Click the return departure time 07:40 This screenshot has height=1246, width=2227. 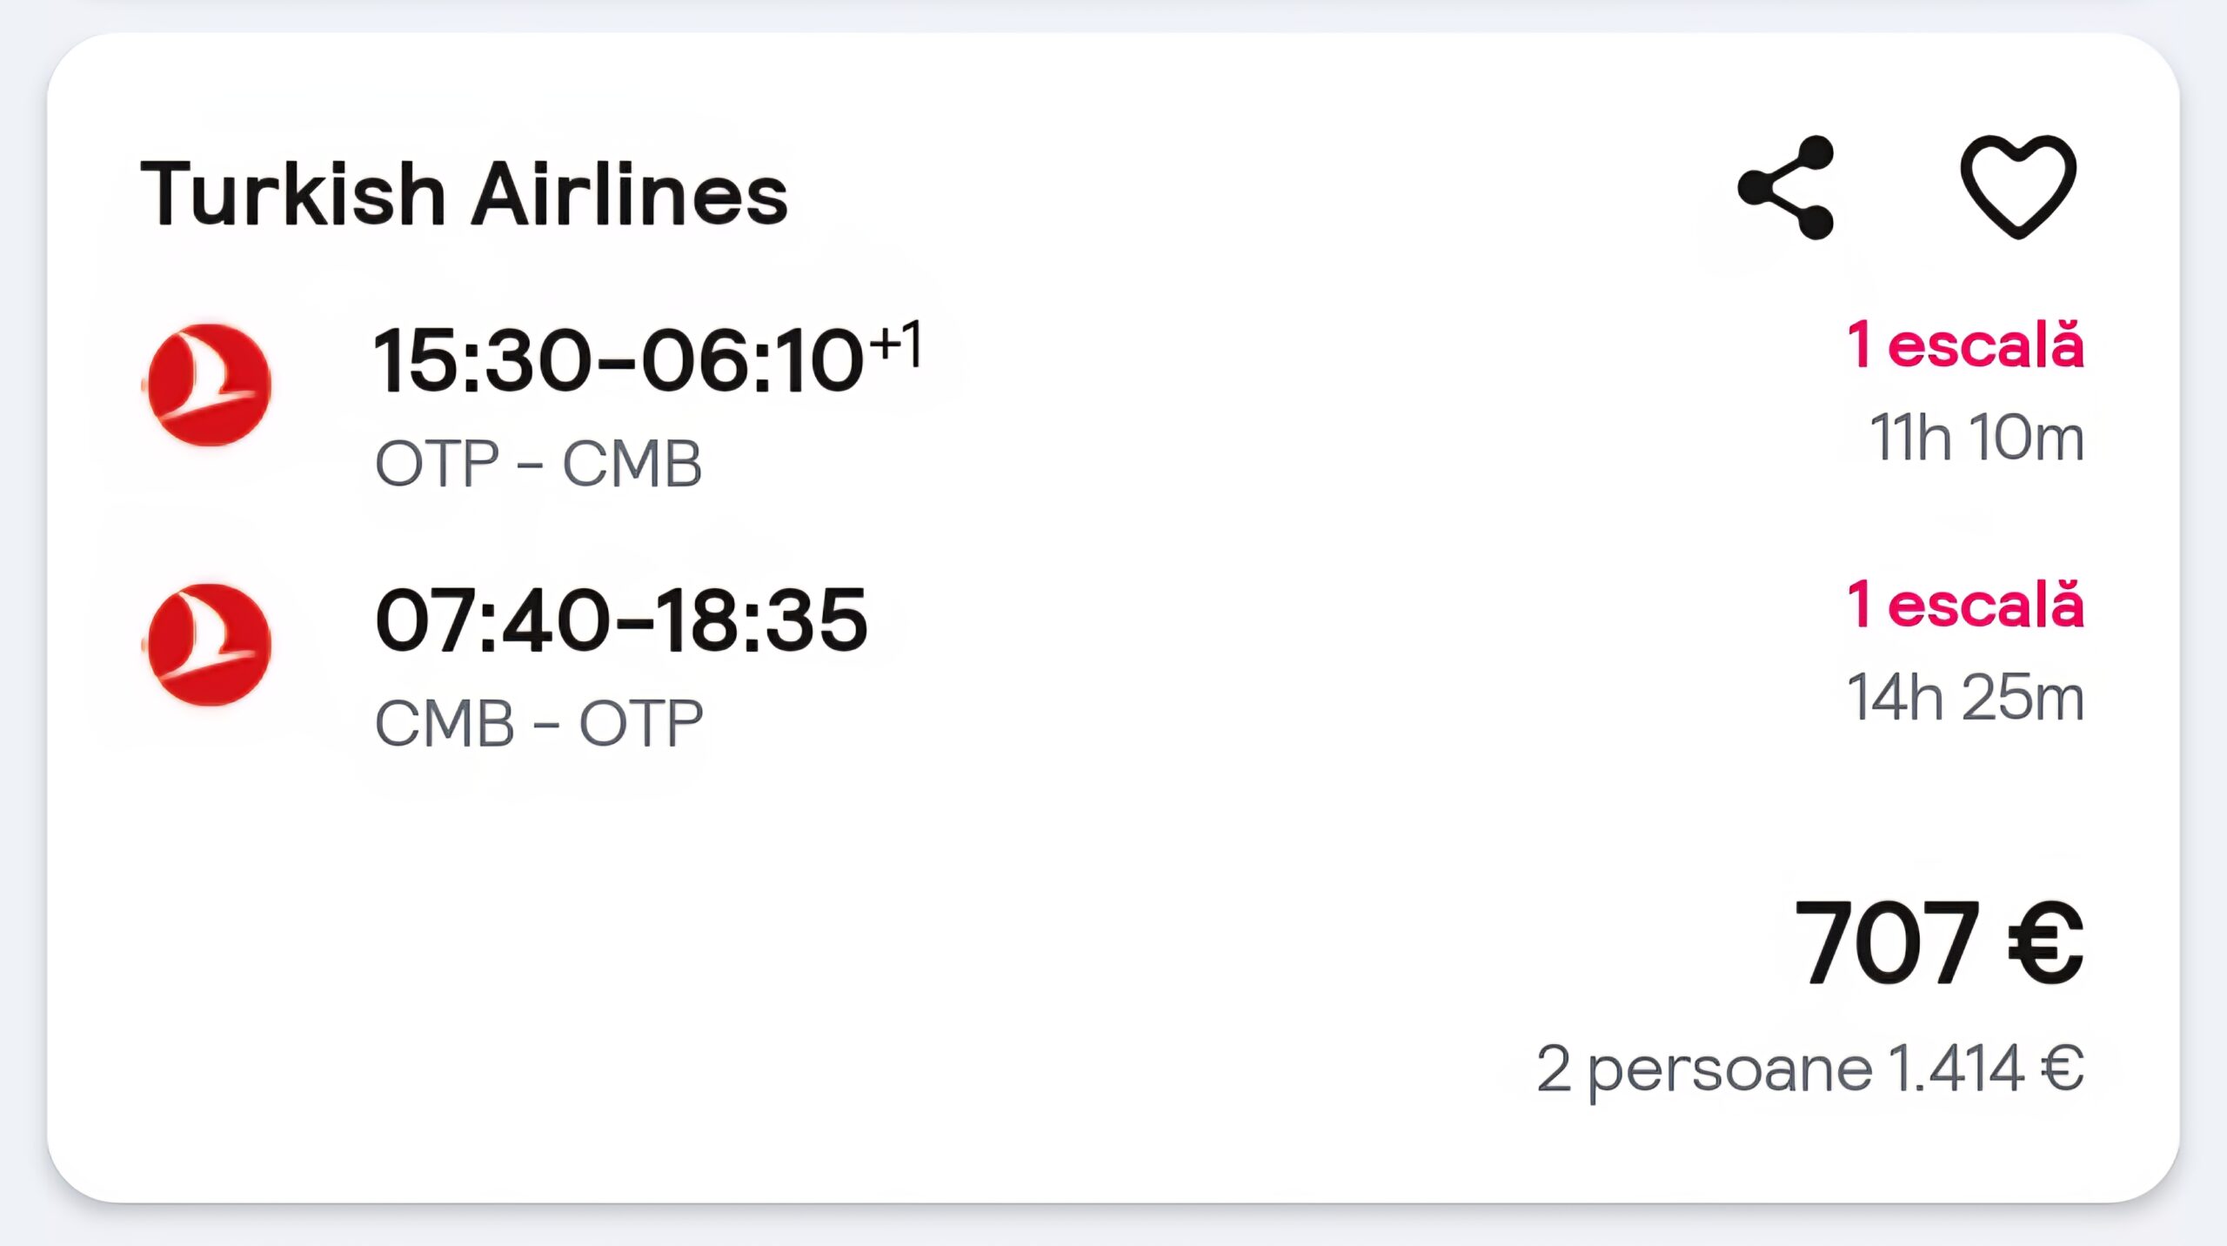pyautogui.click(x=492, y=620)
